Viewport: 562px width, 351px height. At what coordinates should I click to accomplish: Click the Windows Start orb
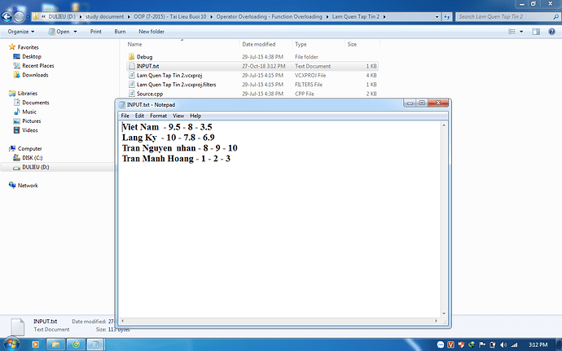coord(11,344)
